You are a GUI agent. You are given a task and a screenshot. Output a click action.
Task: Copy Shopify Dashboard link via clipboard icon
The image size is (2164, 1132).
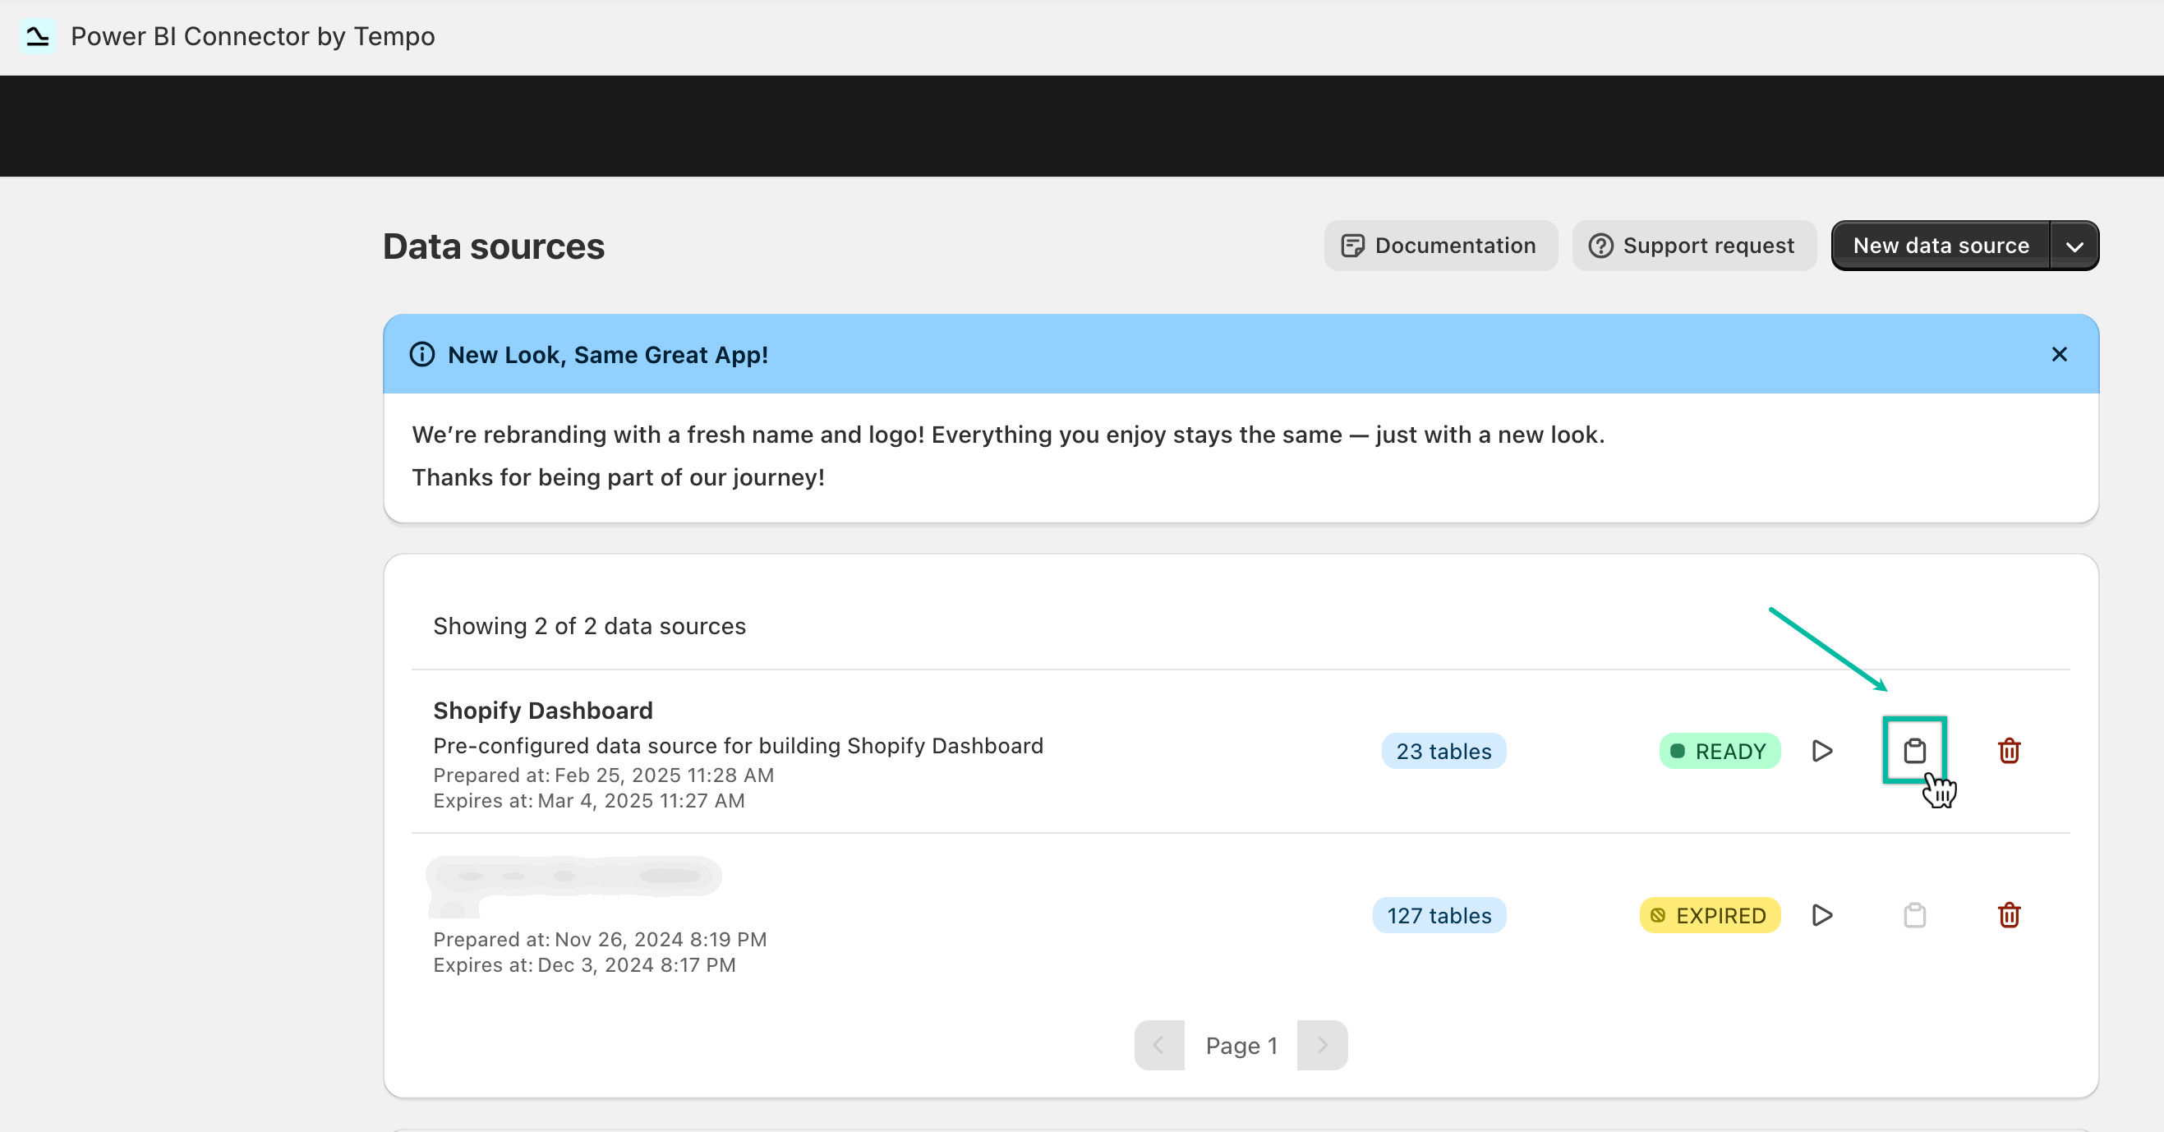pyautogui.click(x=1913, y=751)
